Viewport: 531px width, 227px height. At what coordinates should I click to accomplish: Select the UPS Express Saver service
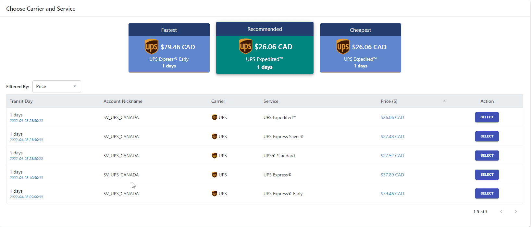coord(487,136)
